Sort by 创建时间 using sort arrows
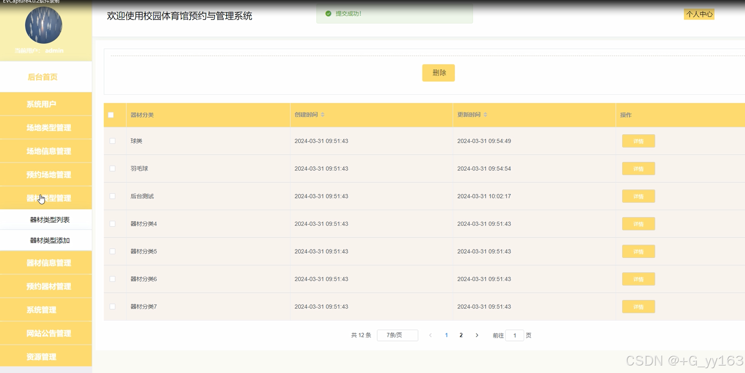 323,115
